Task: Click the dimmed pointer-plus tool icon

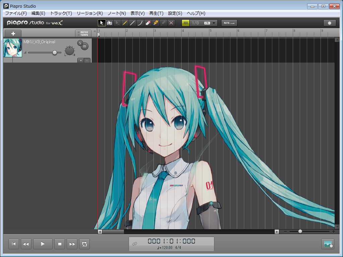Action: click(x=117, y=23)
